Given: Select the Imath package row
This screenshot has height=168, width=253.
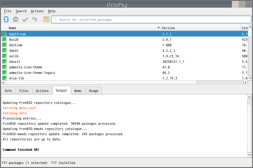Looking at the screenshot, I should tap(124, 51).
